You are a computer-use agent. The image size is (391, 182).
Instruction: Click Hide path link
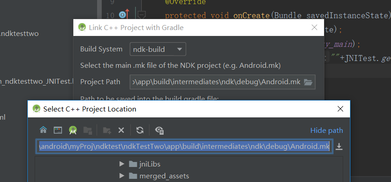coord(326,130)
